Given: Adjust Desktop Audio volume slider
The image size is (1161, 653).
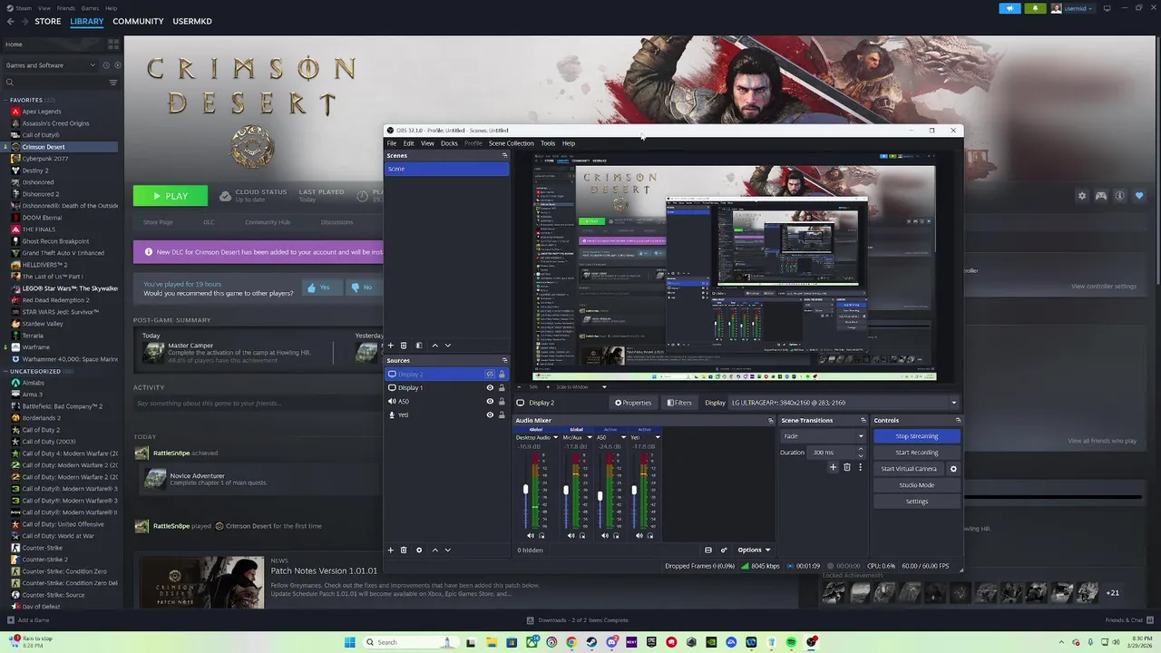Looking at the screenshot, I should (x=525, y=491).
